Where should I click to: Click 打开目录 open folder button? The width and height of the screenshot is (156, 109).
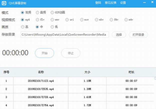[138, 35]
